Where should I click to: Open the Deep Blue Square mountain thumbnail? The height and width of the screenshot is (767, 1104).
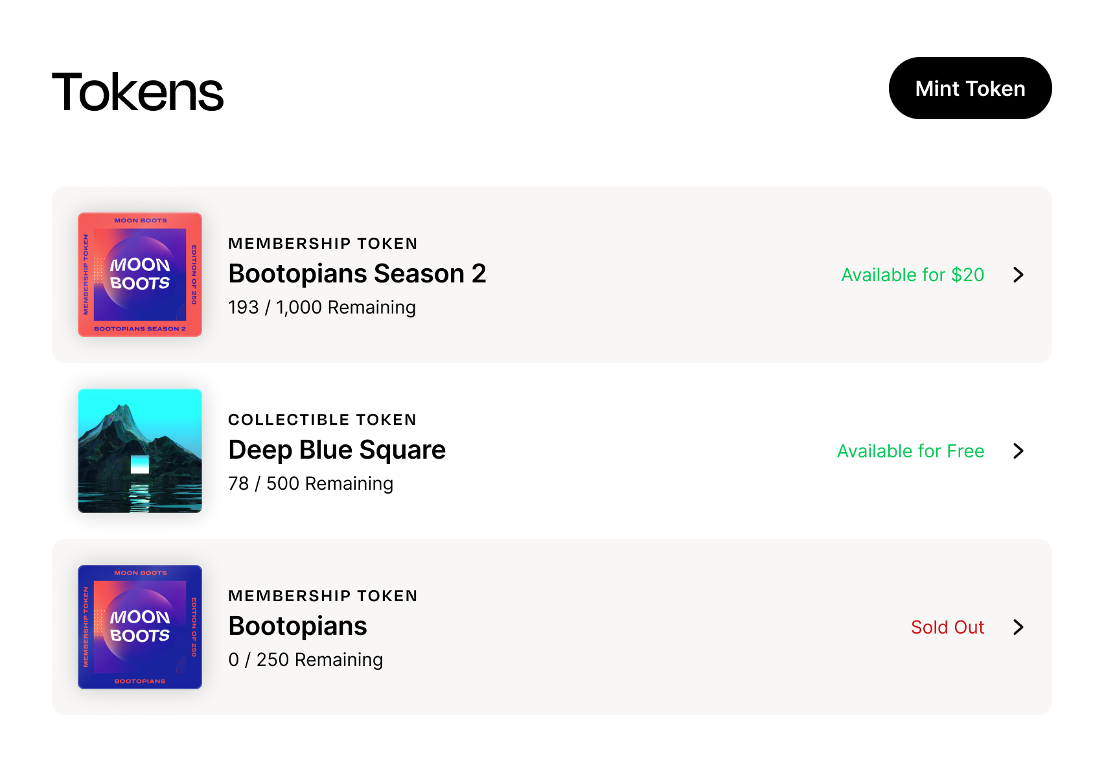[x=140, y=451]
